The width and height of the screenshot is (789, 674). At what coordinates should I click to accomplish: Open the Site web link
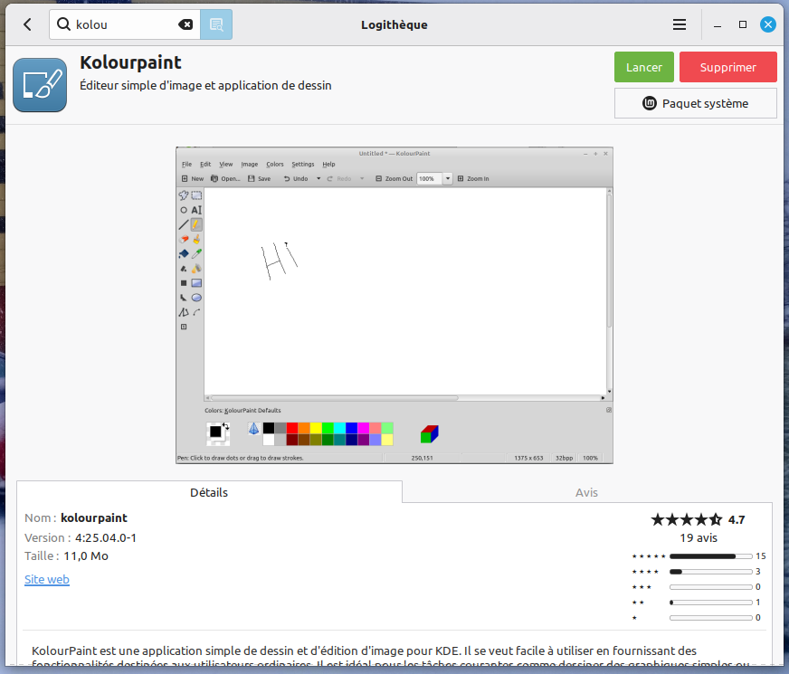tap(47, 579)
